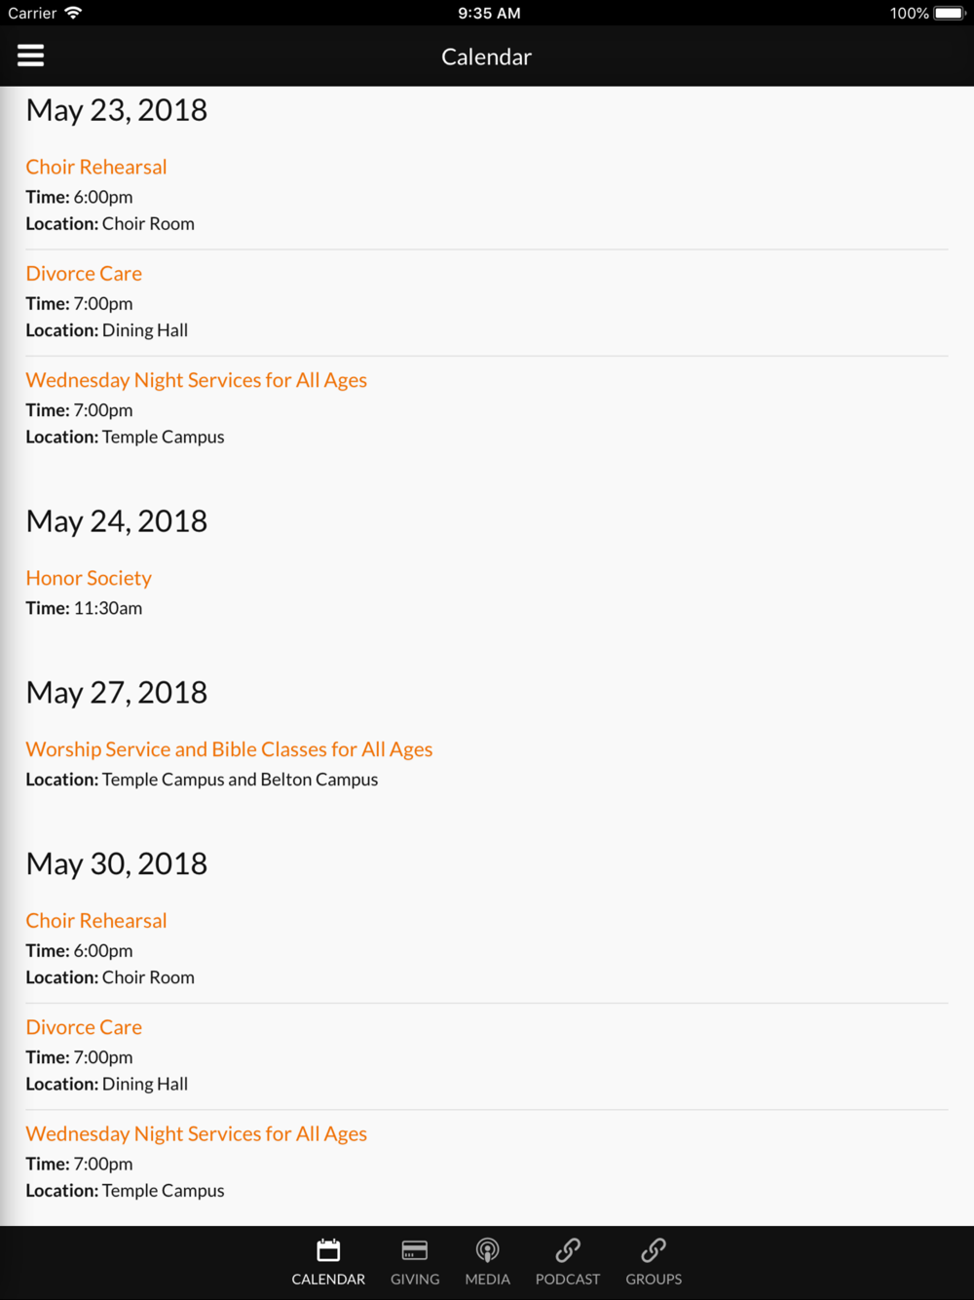Tap the Calendar title in header
Image resolution: width=974 pixels, height=1300 pixels.
coord(486,57)
